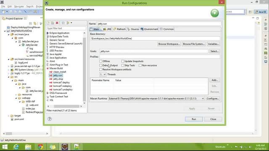Select Eclipse Application configuration type
The image size is (269, 151).
59,33
